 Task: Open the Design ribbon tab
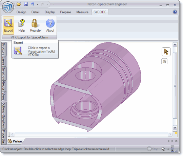click(21, 12)
